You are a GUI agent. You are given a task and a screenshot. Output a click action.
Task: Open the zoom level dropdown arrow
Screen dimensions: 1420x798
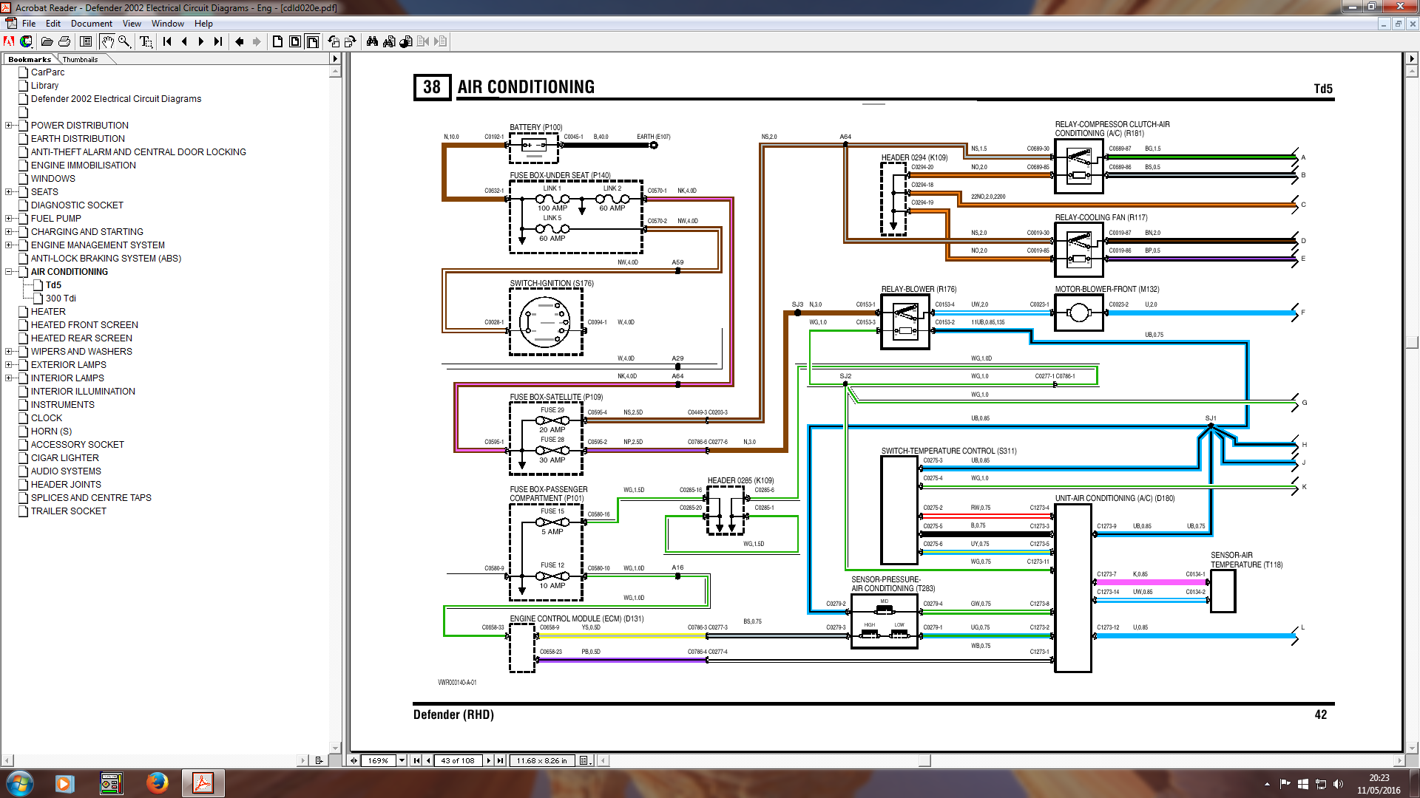(402, 760)
